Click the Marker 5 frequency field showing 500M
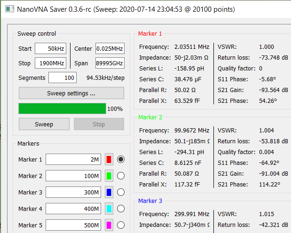Screen dimensions: 291x233 pos(73,225)
